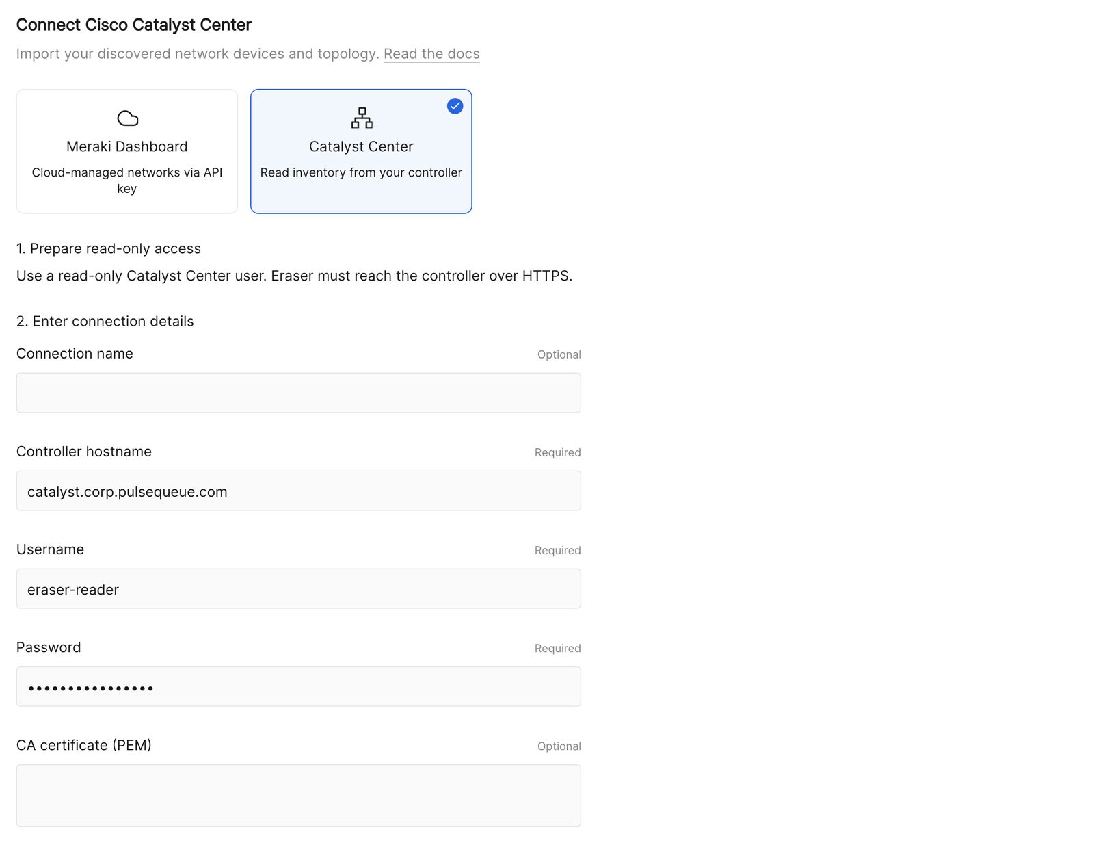Click the Required tag beside Password

click(557, 648)
